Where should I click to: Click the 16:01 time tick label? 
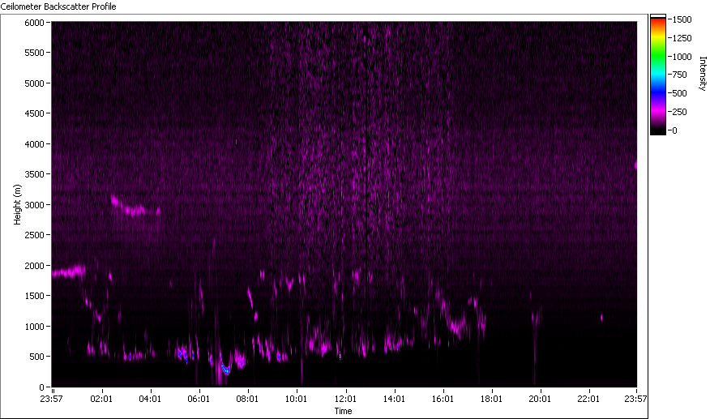click(443, 399)
